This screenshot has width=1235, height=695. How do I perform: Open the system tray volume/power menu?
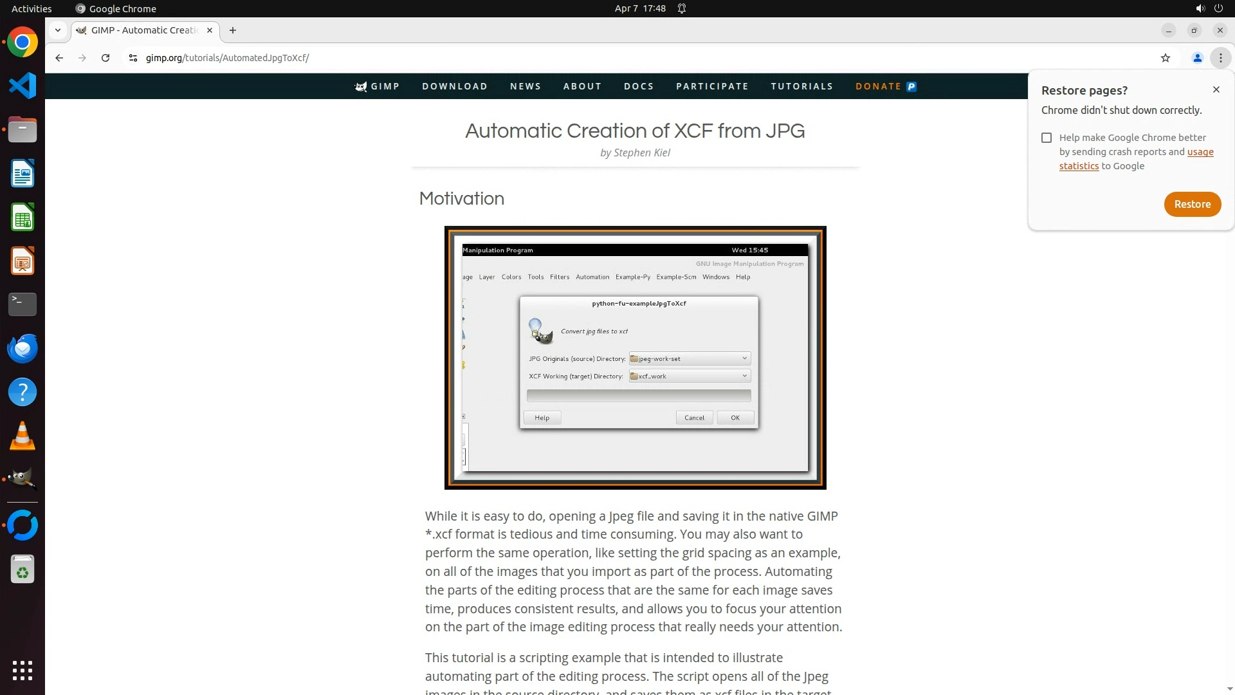[x=1209, y=8]
